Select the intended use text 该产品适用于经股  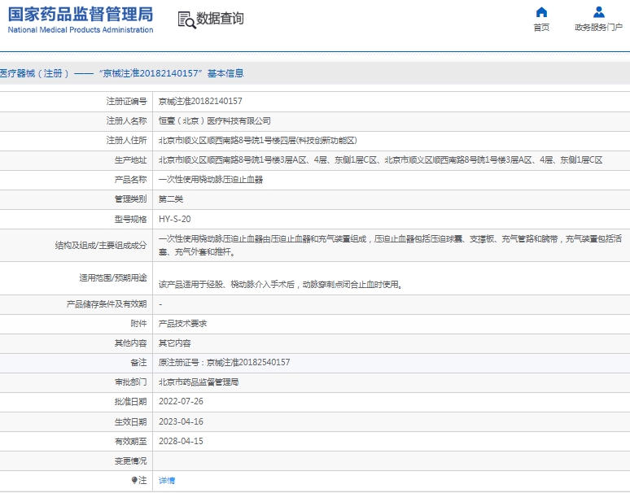[281, 285]
